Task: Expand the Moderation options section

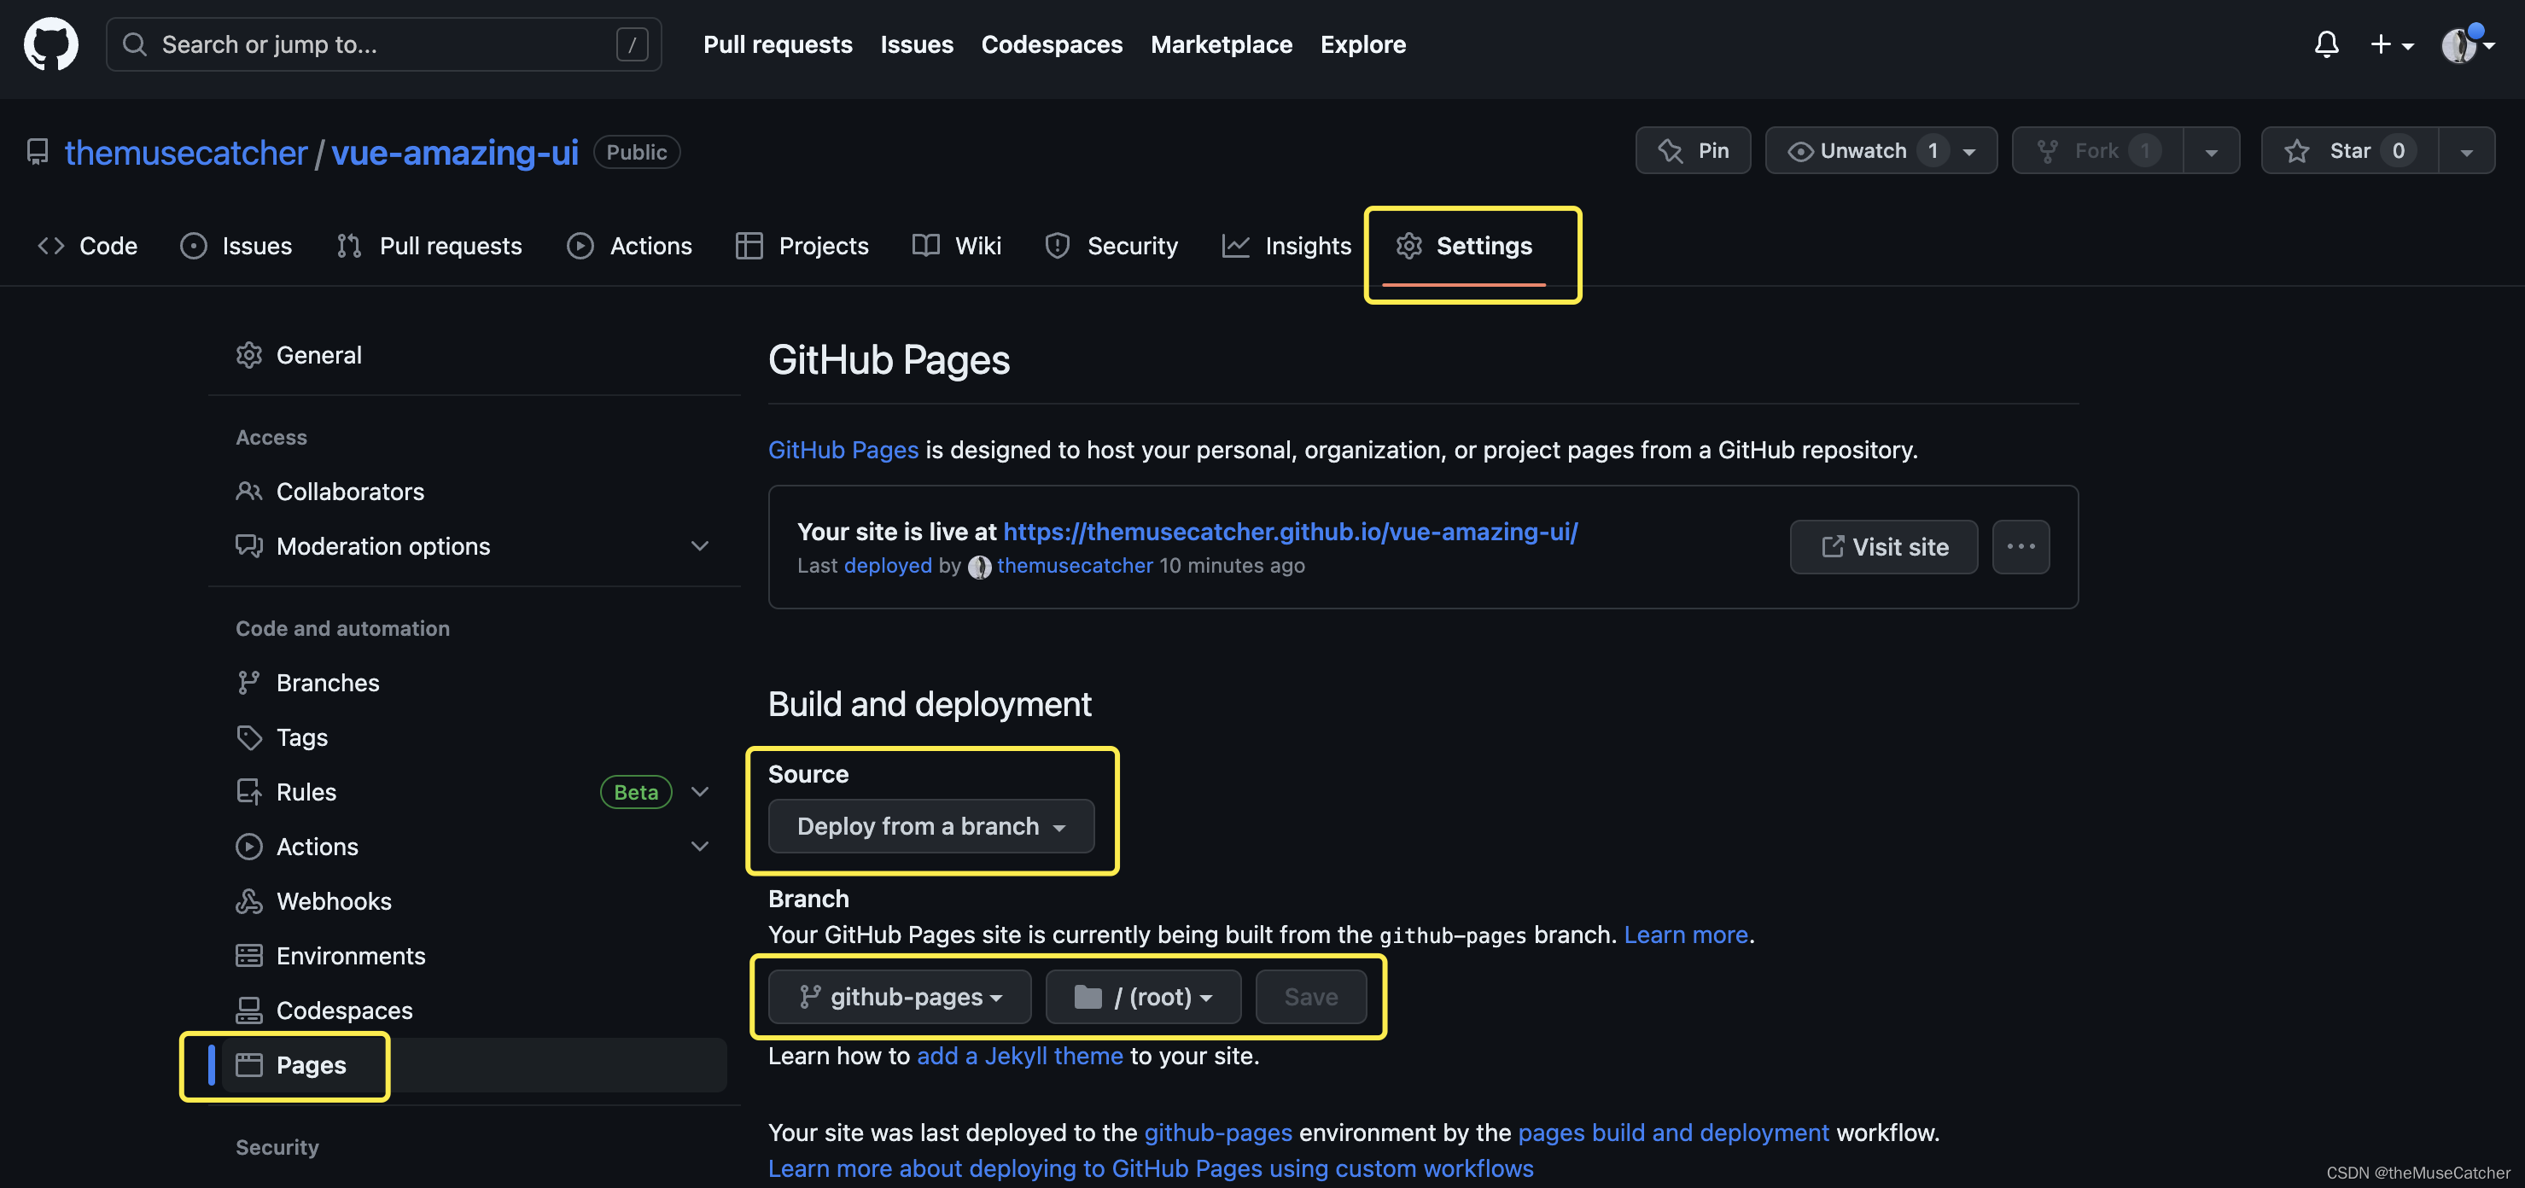Action: (699, 546)
